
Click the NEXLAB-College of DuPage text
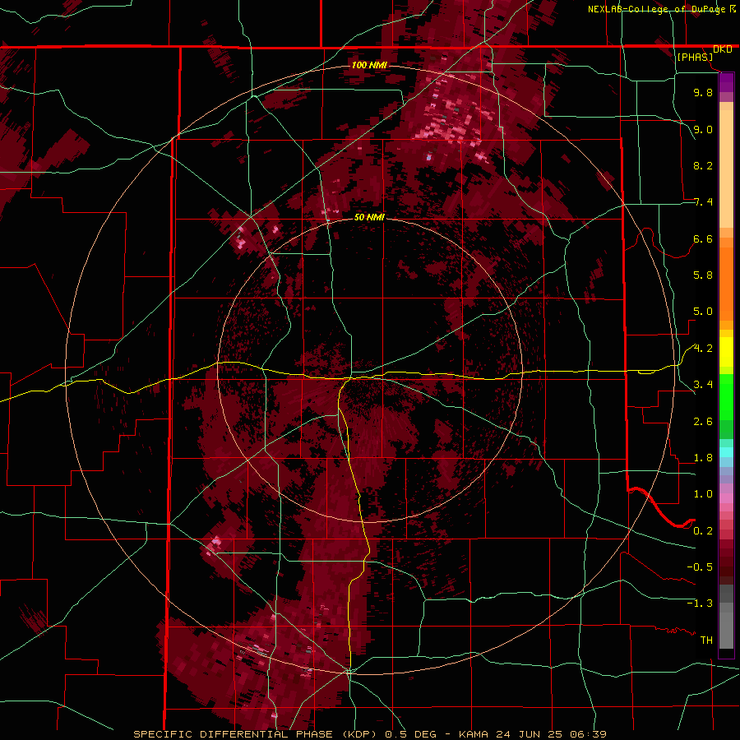656,9
